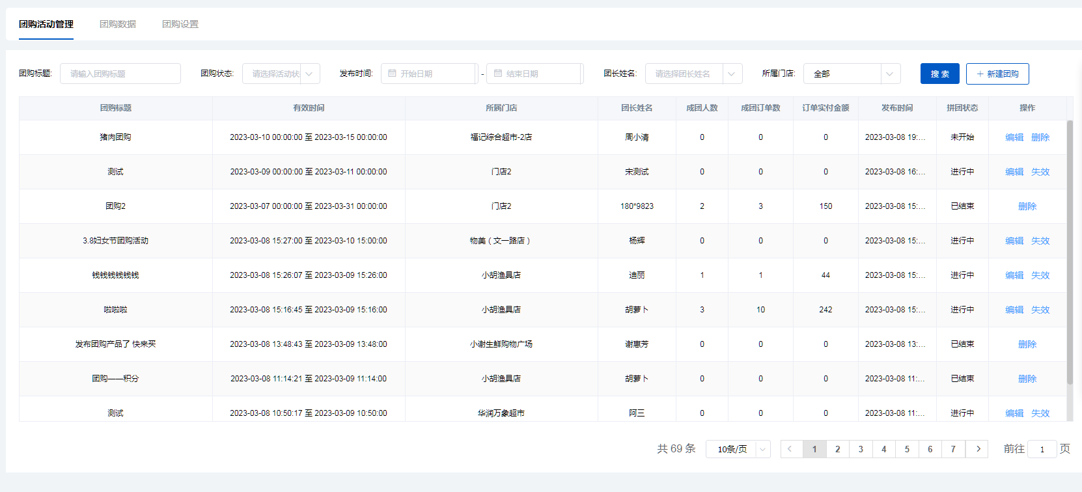The image size is (1082, 492).
Task: Go to page 3
Action: pos(861,449)
